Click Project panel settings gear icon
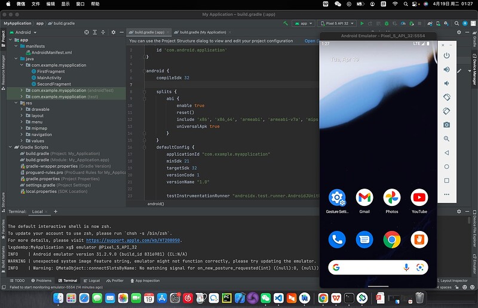Image resolution: width=478 pixels, height=308 pixels. [x=114, y=32]
